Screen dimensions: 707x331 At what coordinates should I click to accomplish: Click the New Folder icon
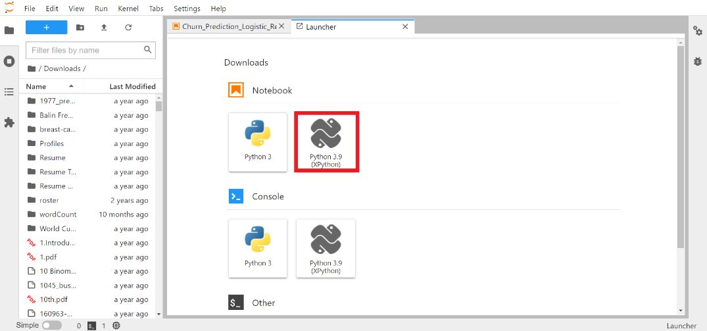80,28
